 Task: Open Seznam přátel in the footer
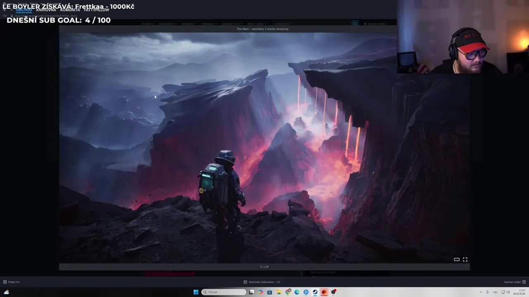click(x=512, y=282)
